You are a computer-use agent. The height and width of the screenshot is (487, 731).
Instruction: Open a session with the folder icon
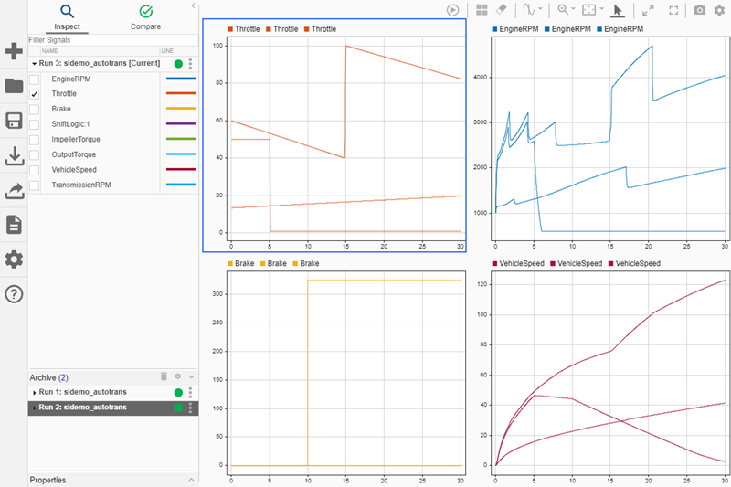[x=14, y=86]
